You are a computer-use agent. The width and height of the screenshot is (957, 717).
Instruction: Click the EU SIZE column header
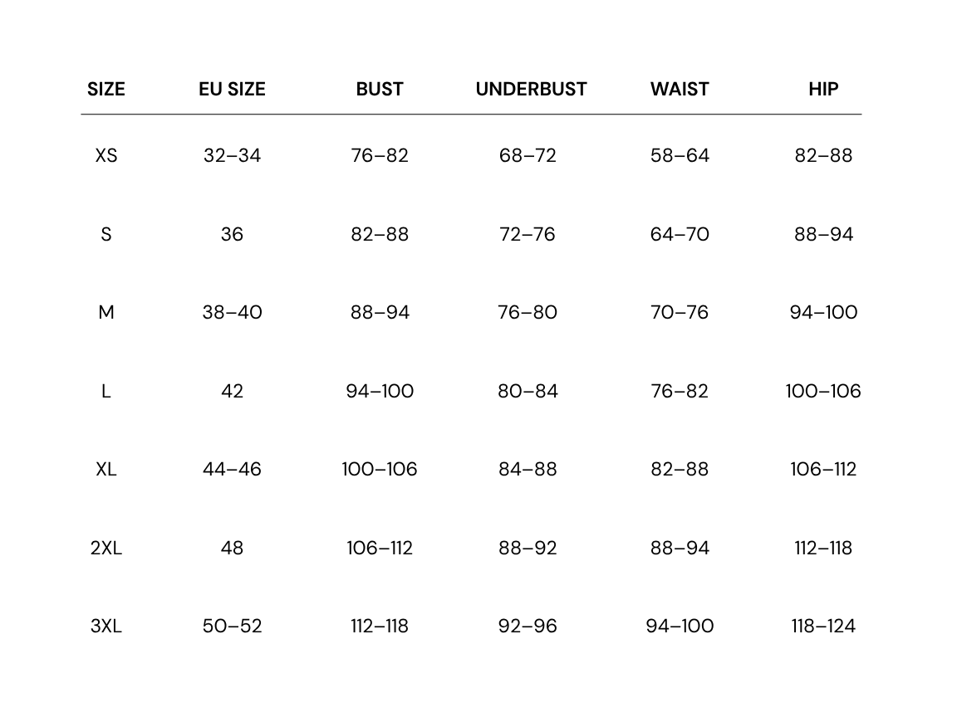[232, 89]
